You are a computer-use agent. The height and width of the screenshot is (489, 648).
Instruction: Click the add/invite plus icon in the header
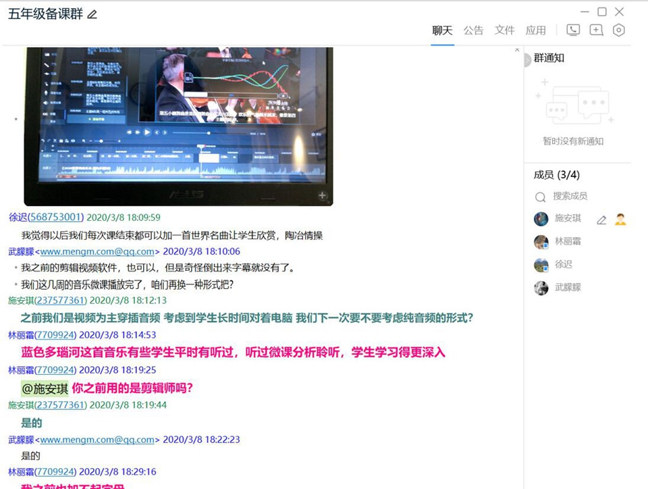tap(596, 30)
